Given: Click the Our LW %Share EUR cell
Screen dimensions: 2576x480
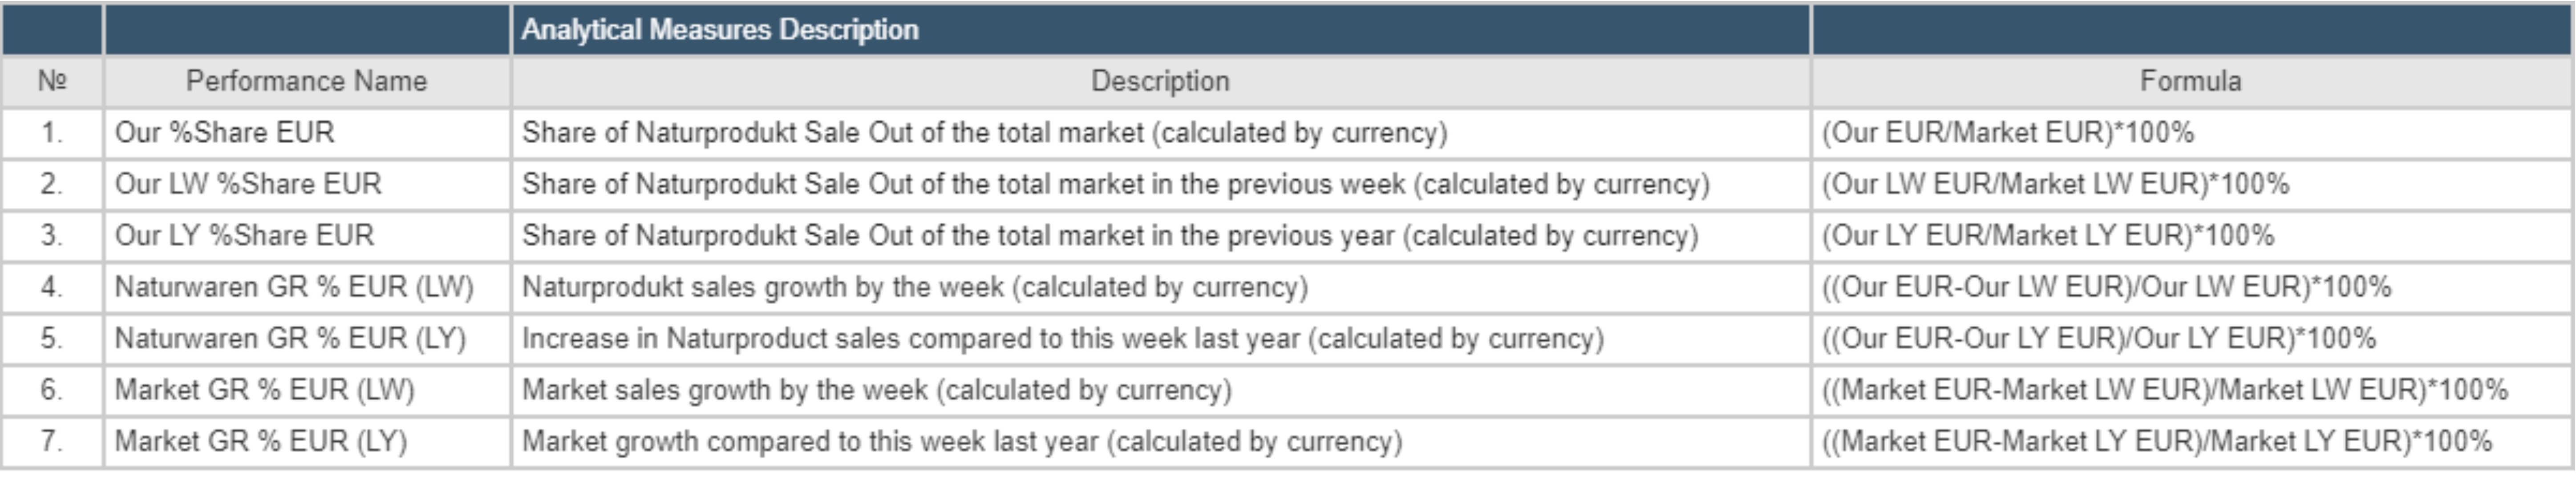Looking at the screenshot, I should coord(248,184).
